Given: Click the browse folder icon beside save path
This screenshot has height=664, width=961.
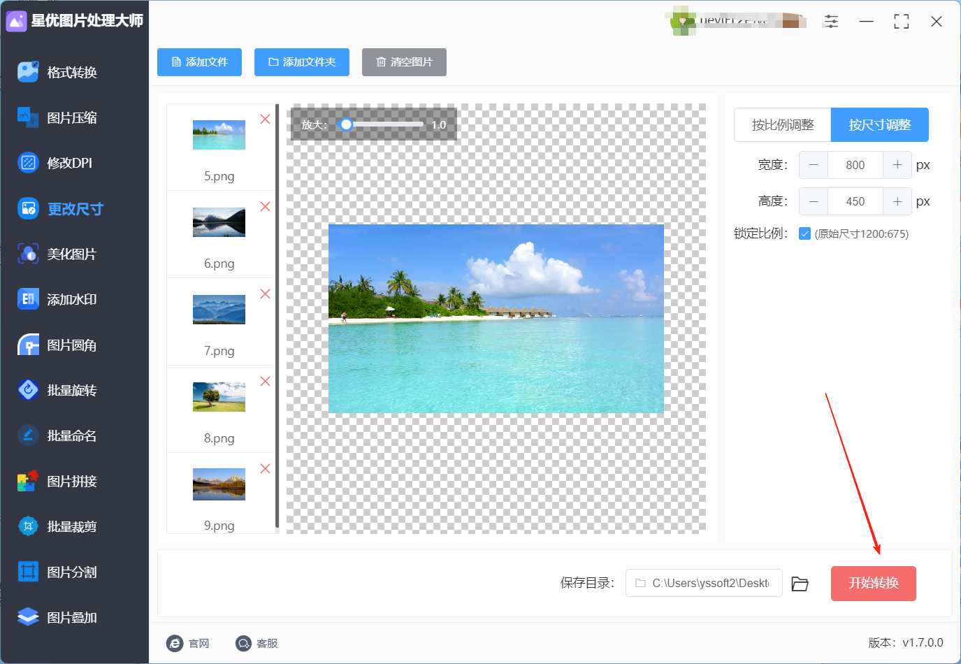Looking at the screenshot, I should [800, 584].
